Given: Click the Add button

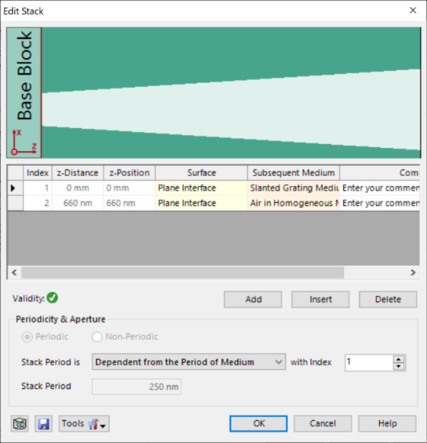Looking at the screenshot, I should click(x=253, y=300).
